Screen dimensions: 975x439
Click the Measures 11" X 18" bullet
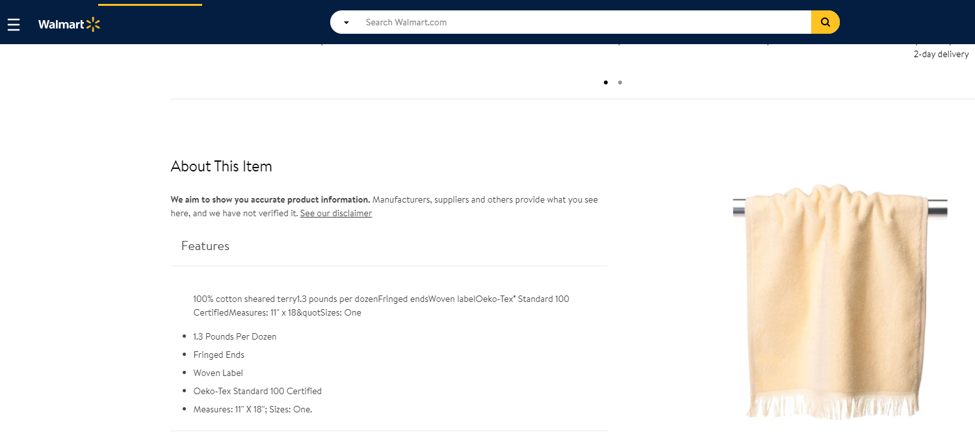pos(252,409)
